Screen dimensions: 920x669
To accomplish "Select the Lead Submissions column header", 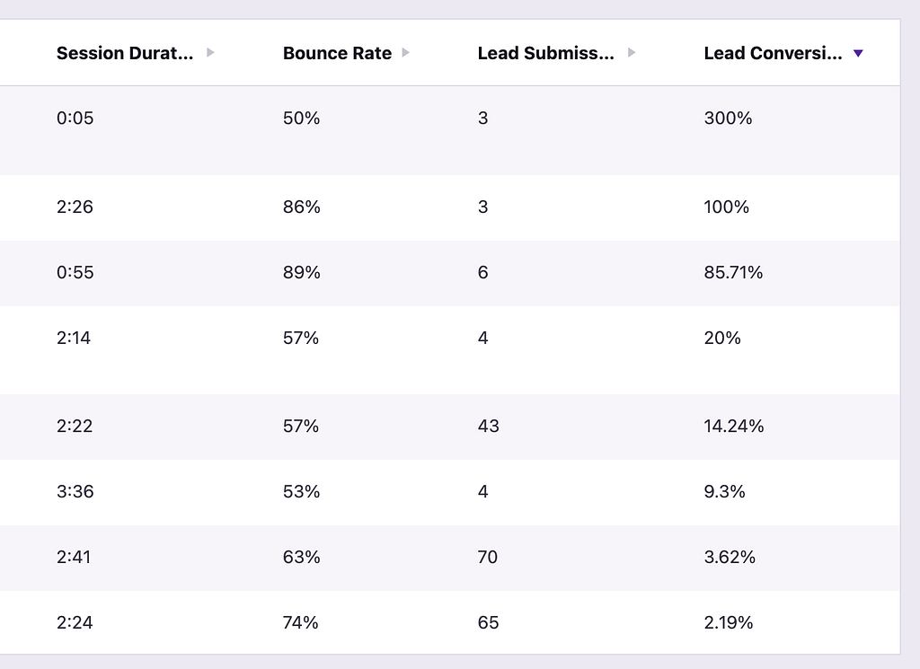I will click(545, 53).
